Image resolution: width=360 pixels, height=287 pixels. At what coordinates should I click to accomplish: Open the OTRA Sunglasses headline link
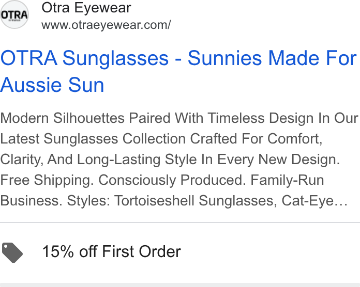[178, 71]
